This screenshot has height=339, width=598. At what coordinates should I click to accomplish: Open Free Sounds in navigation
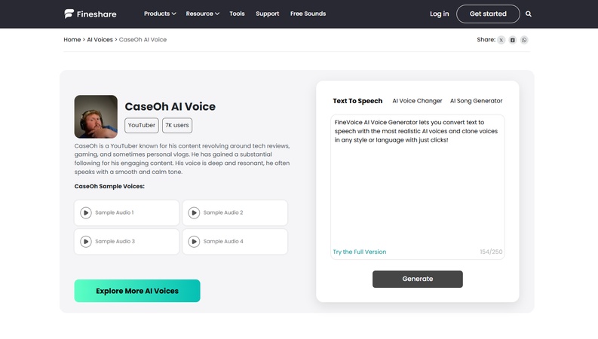click(x=308, y=14)
